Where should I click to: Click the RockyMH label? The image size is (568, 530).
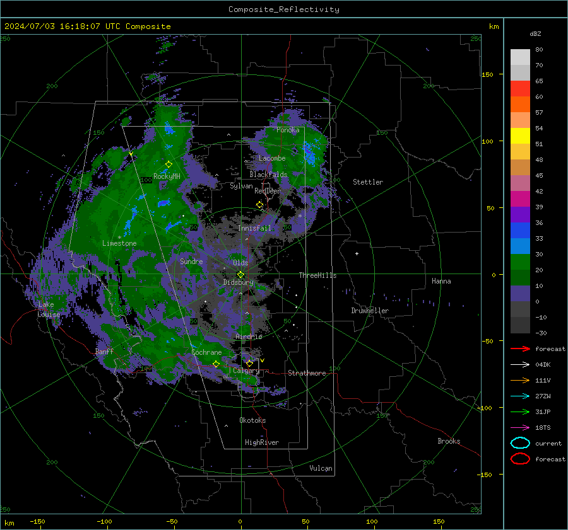pyautogui.click(x=167, y=176)
